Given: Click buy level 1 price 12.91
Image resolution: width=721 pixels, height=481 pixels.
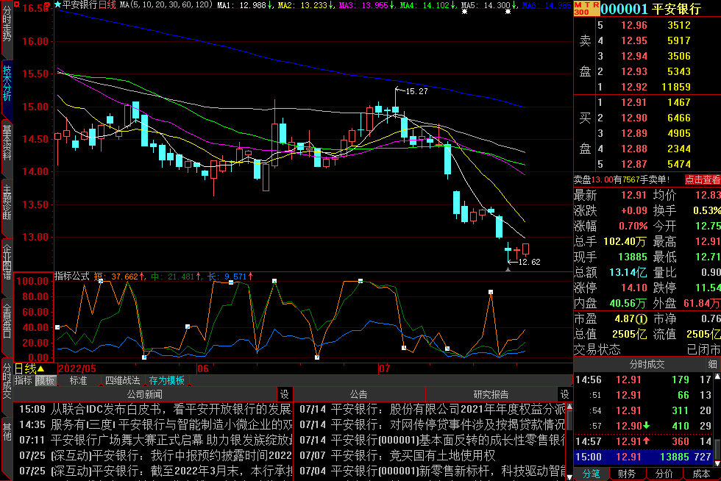Looking at the screenshot, I should pos(634,102).
